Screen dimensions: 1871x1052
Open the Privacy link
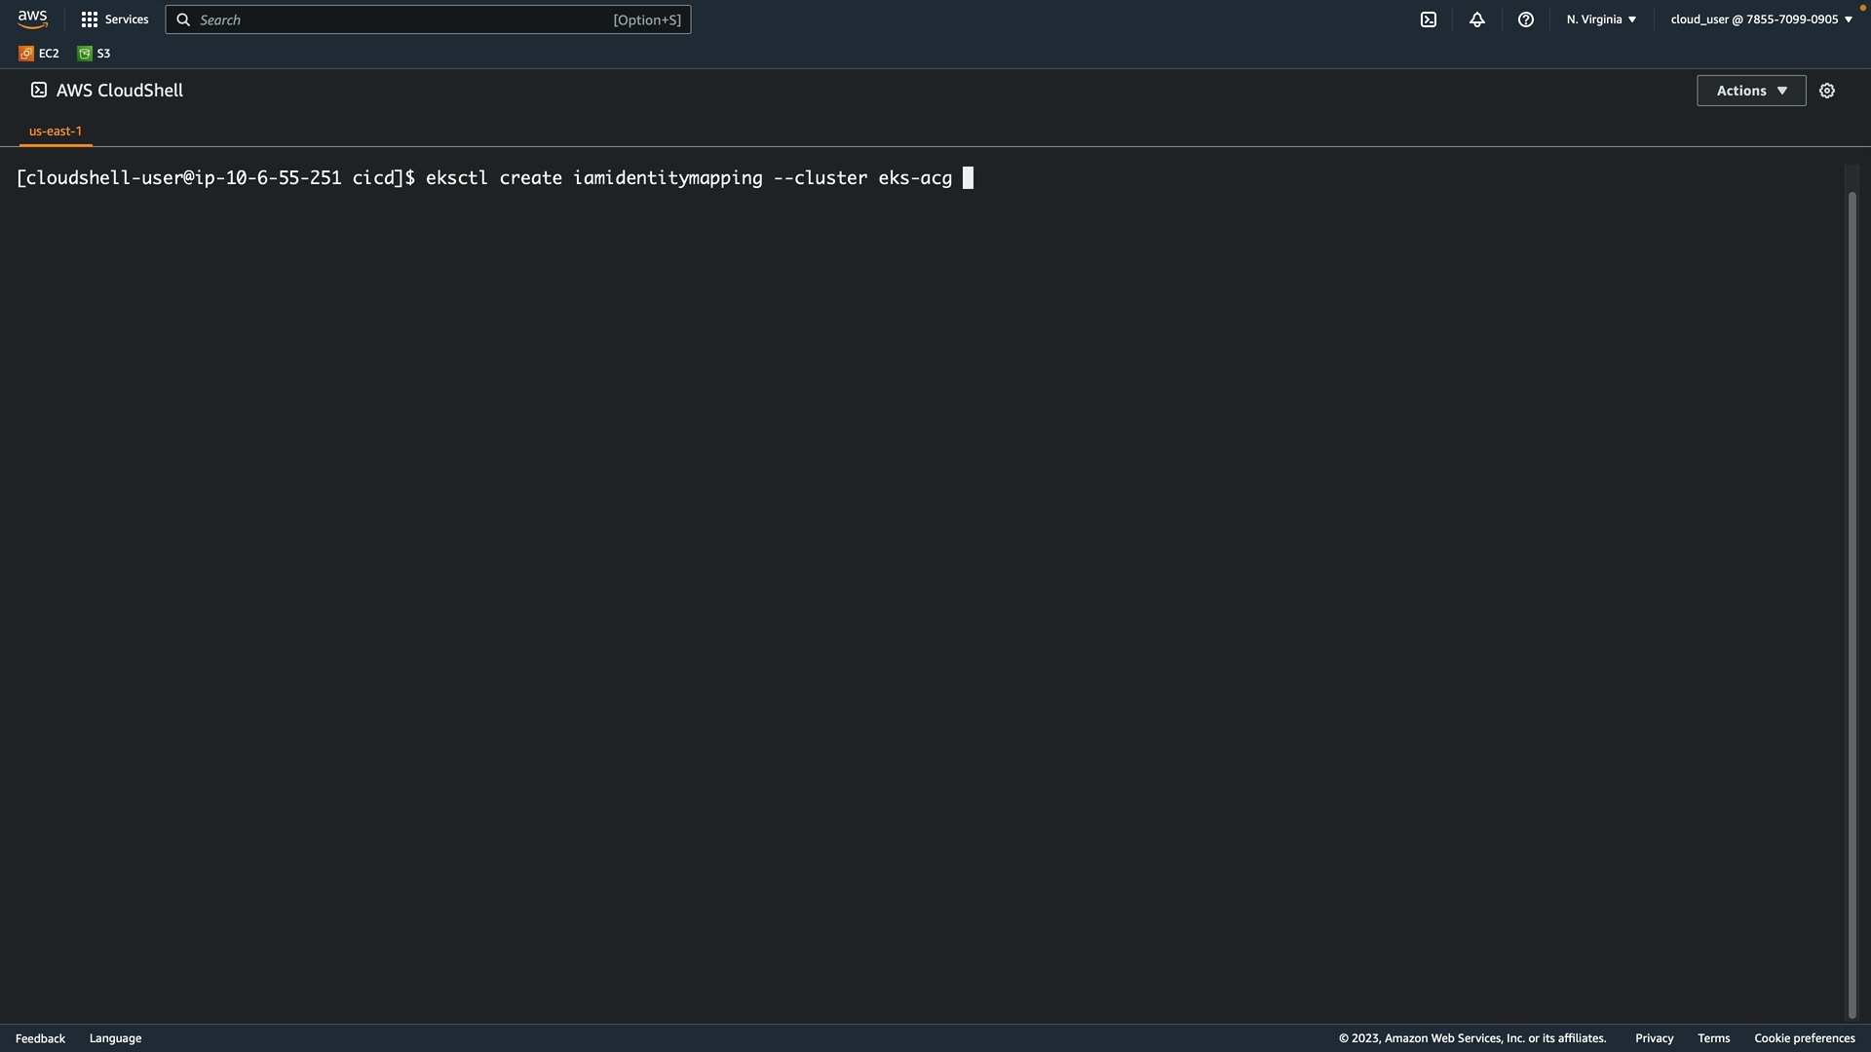coord(1654,1038)
